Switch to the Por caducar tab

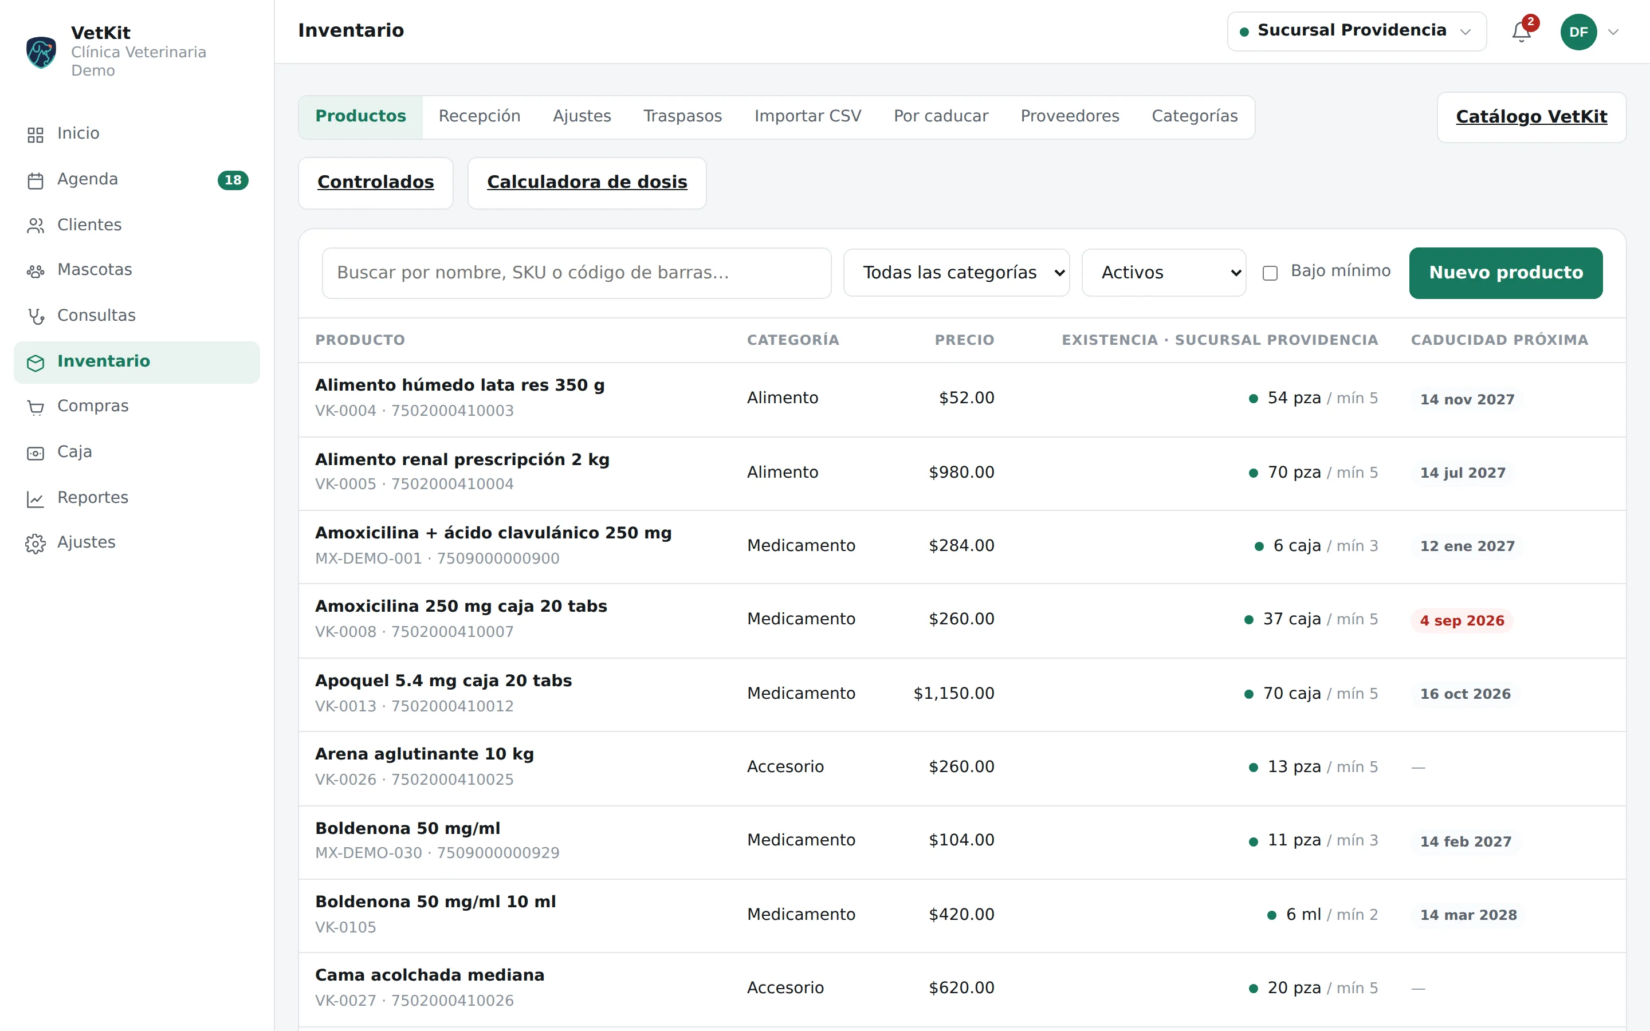(x=941, y=117)
